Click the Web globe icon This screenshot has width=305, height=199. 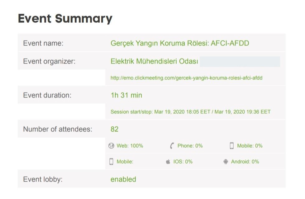tap(111, 146)
